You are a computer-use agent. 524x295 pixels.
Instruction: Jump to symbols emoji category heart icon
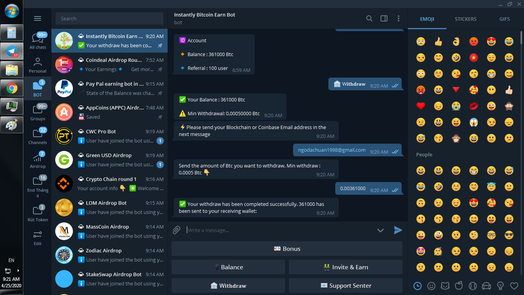(514, 286)
